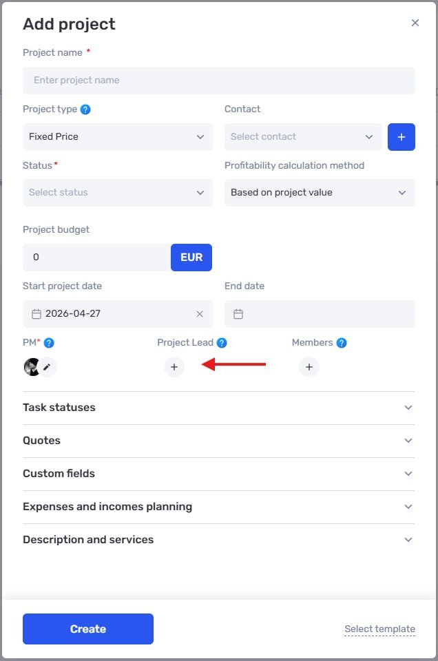Open the Project type dropdown
438x661 pixels.
(x=118, y=137)
